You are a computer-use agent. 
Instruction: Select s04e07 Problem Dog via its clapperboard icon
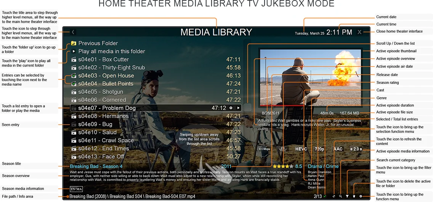(x=74, y=108)
